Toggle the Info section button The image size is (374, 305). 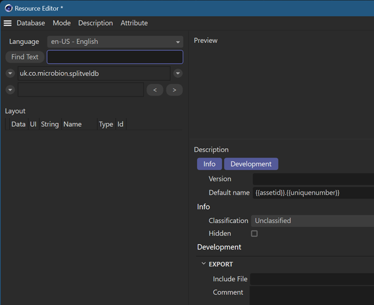click(209, 164)
